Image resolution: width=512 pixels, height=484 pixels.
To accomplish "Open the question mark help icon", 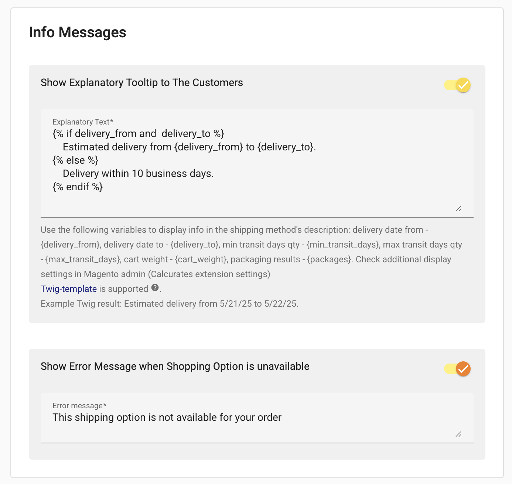I will coord(155,288).
